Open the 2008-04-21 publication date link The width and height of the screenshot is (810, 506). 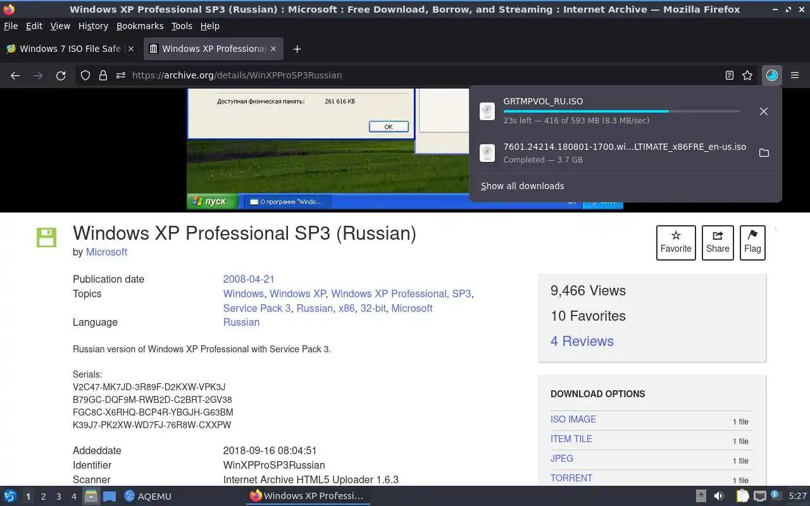(x=249, y=279)
